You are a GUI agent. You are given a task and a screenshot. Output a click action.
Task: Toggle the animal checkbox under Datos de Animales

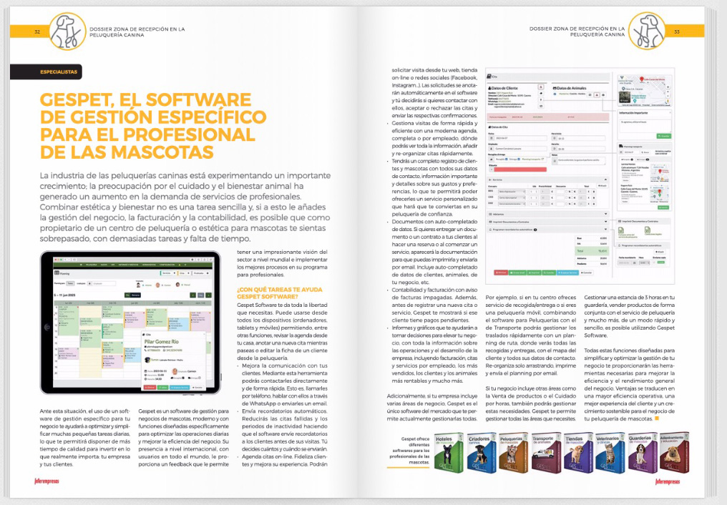pyautogui.click(x=555, y=94)
